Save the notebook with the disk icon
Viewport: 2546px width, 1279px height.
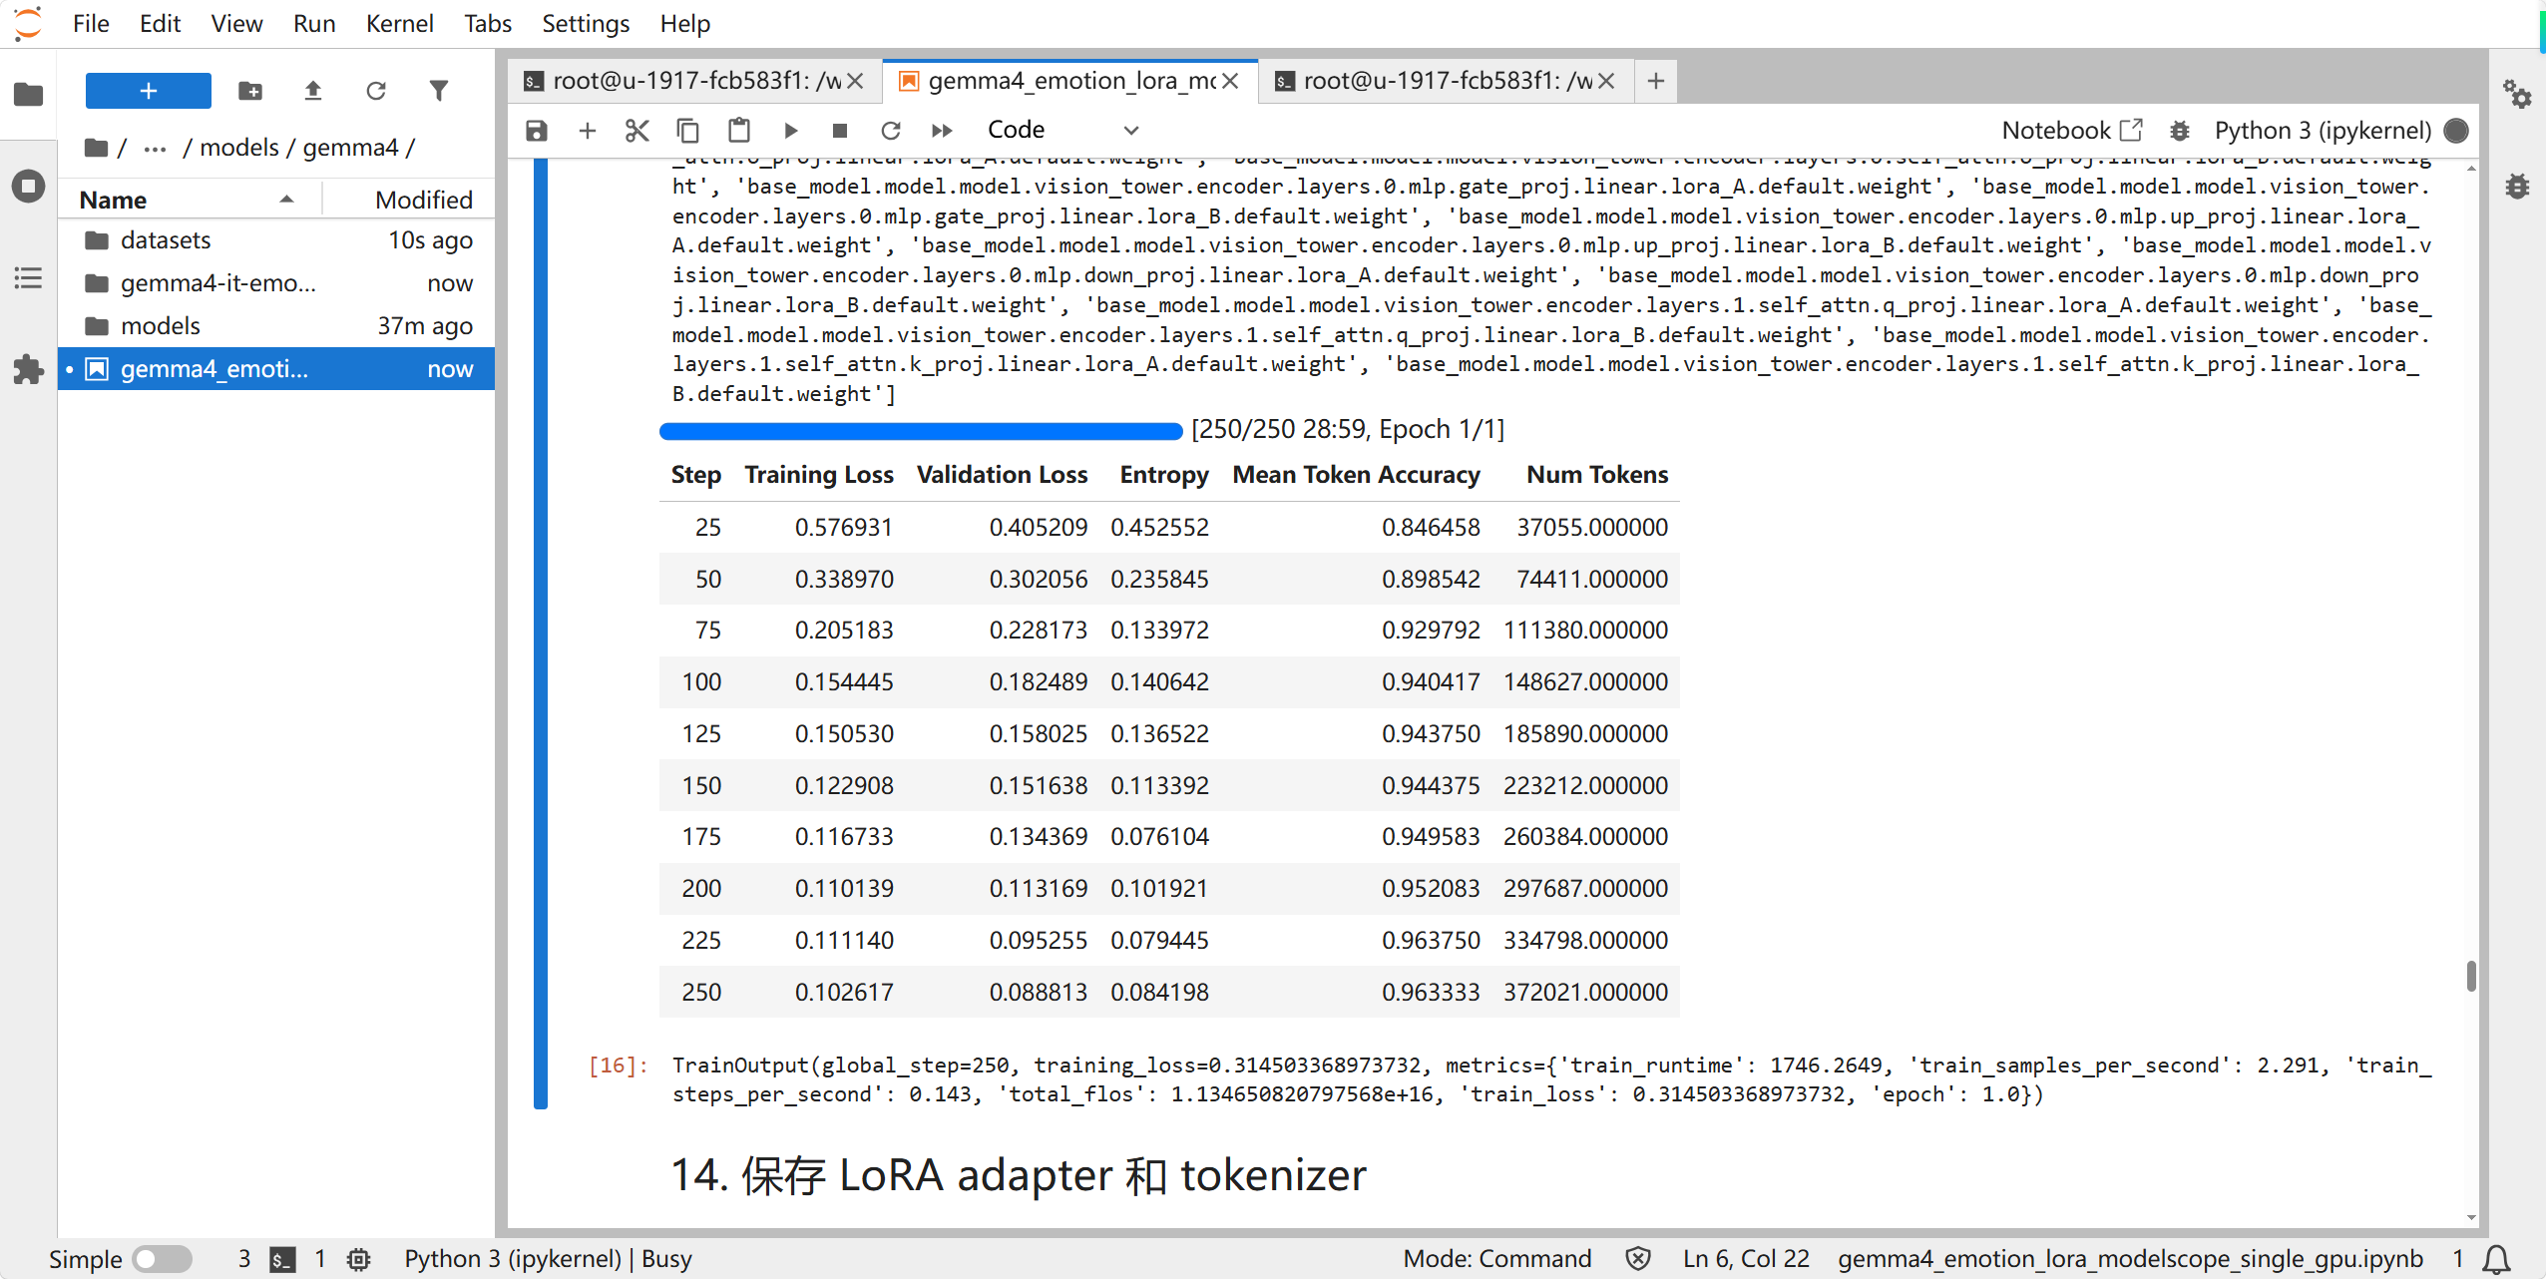pyautogui.click(x=537, y=131)
